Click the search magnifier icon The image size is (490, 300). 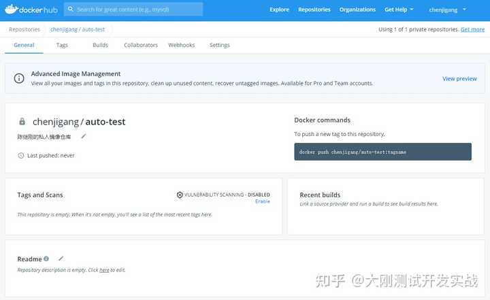click(x=71, y=10)
